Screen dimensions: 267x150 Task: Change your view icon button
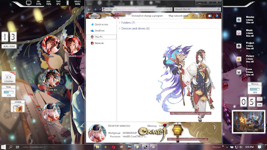(199, 16)
